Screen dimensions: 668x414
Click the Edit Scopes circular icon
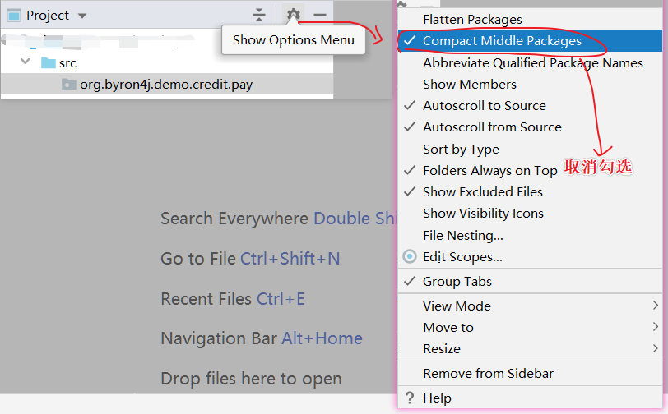(x=410, y=256)
